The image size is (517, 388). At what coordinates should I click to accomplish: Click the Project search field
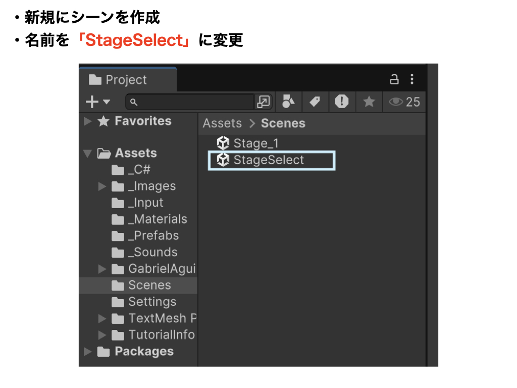pos(192,102)
